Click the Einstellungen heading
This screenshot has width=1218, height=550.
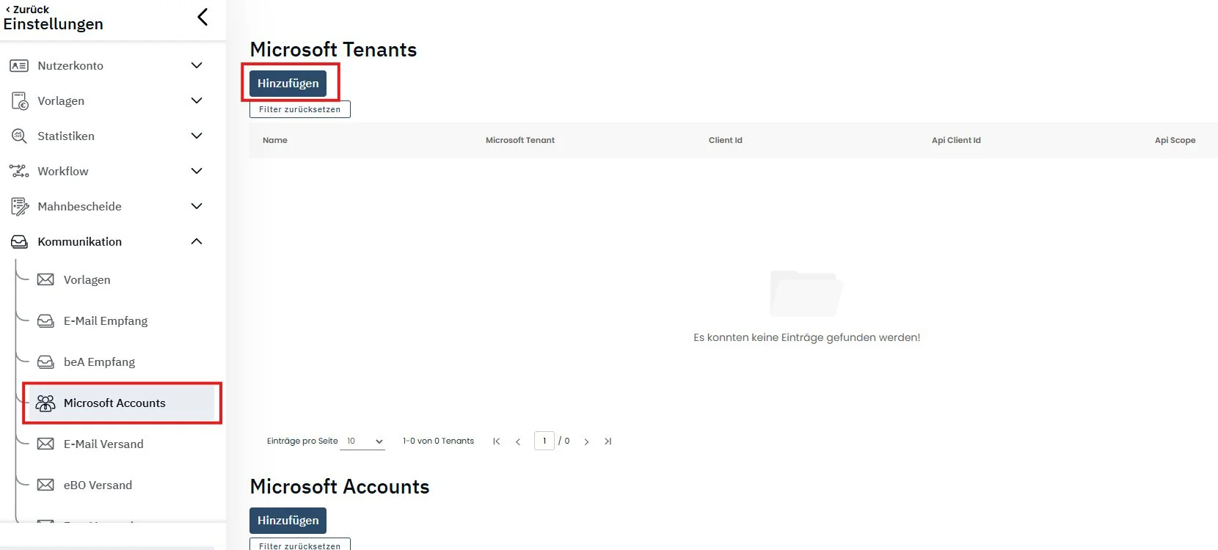point(54,24)
